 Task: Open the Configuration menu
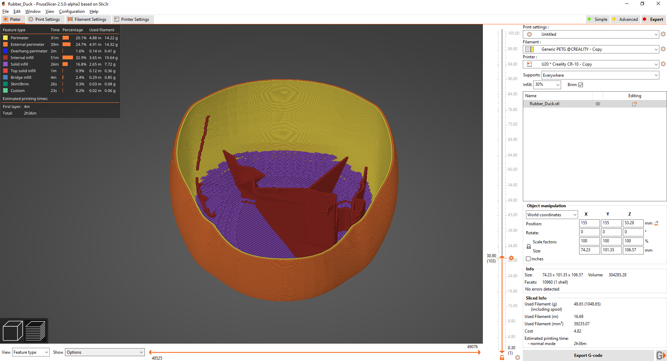click(x=72, y=11)
